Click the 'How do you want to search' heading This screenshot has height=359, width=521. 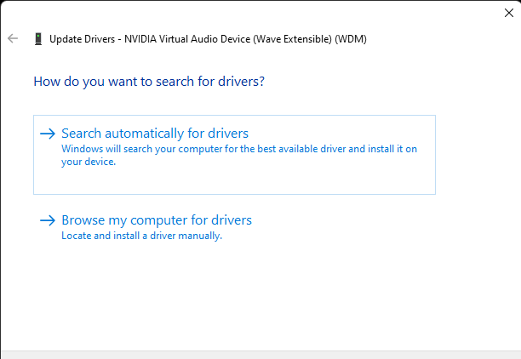[x=149, y=82]
